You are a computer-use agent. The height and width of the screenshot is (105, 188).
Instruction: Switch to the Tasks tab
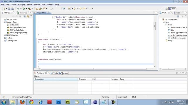[54, 73]
